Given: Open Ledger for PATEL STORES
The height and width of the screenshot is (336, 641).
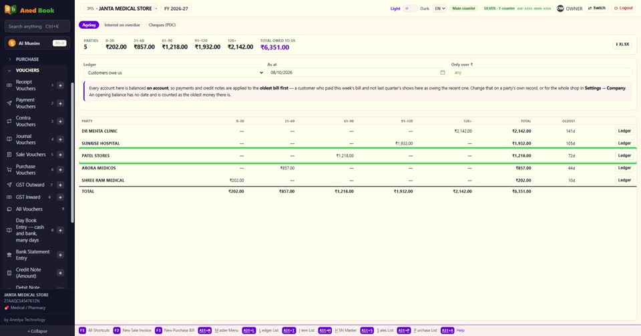Looking at the screenshot, I should [x=624, y=155].
